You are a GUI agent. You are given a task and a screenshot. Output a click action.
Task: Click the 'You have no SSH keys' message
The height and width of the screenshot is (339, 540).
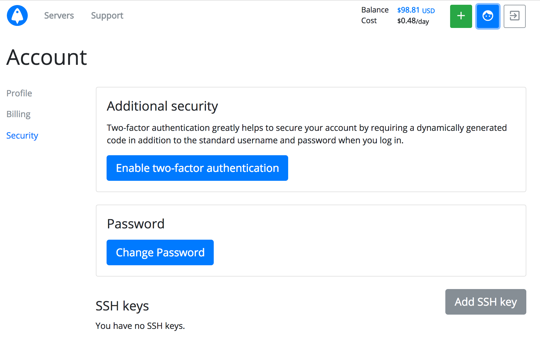tap(140, 326)
